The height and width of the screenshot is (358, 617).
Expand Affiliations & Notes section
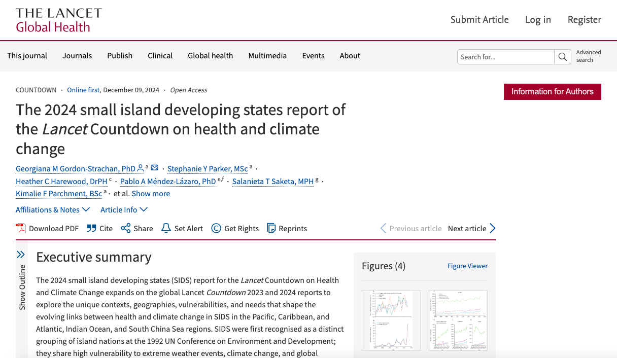click(53, 209)
